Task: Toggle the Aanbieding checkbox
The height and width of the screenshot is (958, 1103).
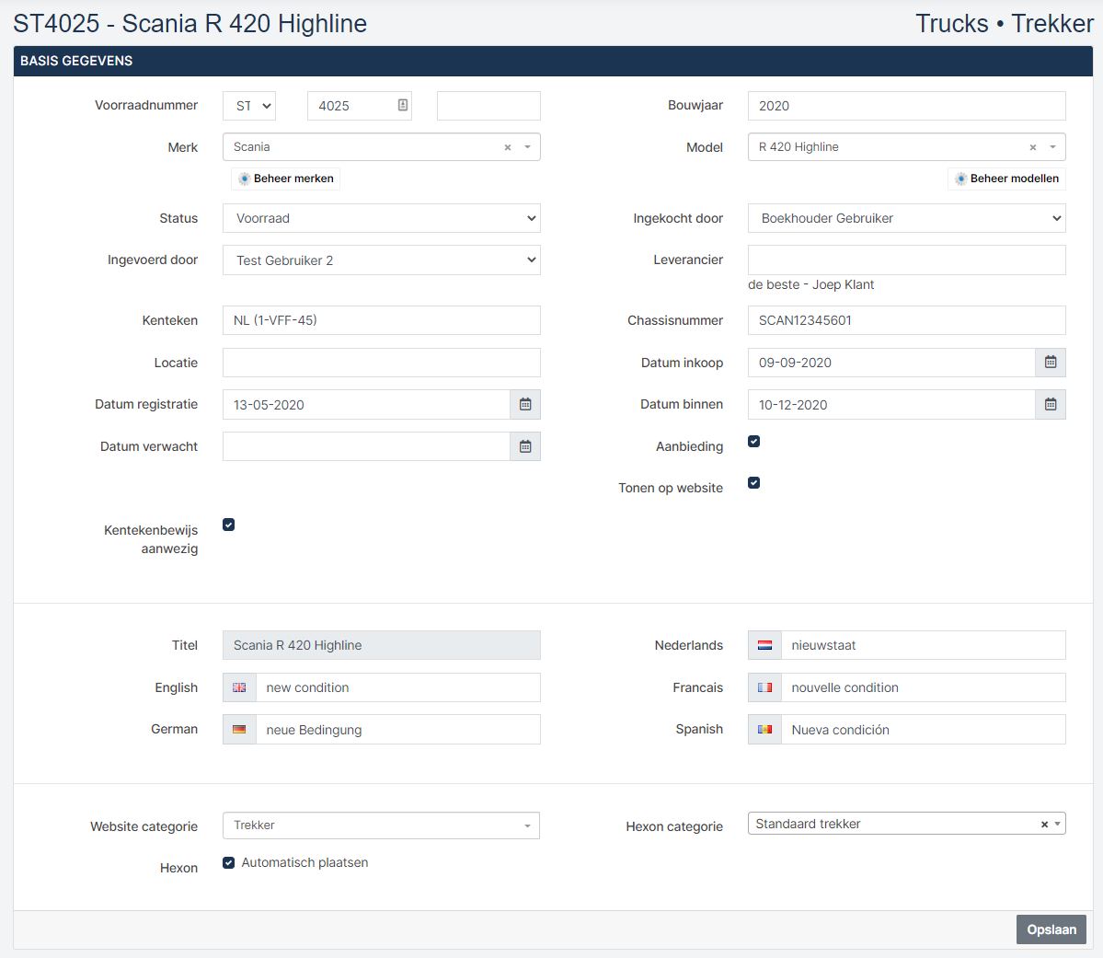Action: point(754,442)
